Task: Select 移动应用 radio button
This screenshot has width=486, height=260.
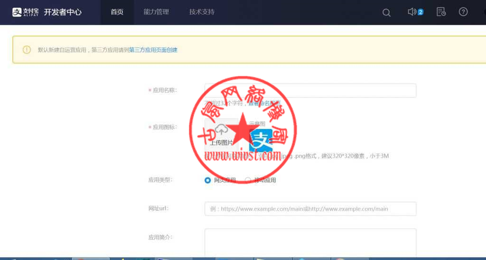Action: (x=248, y=180)
